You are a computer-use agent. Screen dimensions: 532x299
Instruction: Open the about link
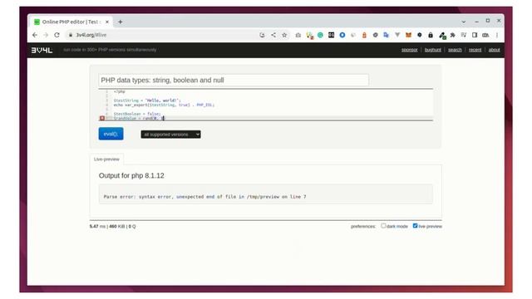(x=495, y=50)
